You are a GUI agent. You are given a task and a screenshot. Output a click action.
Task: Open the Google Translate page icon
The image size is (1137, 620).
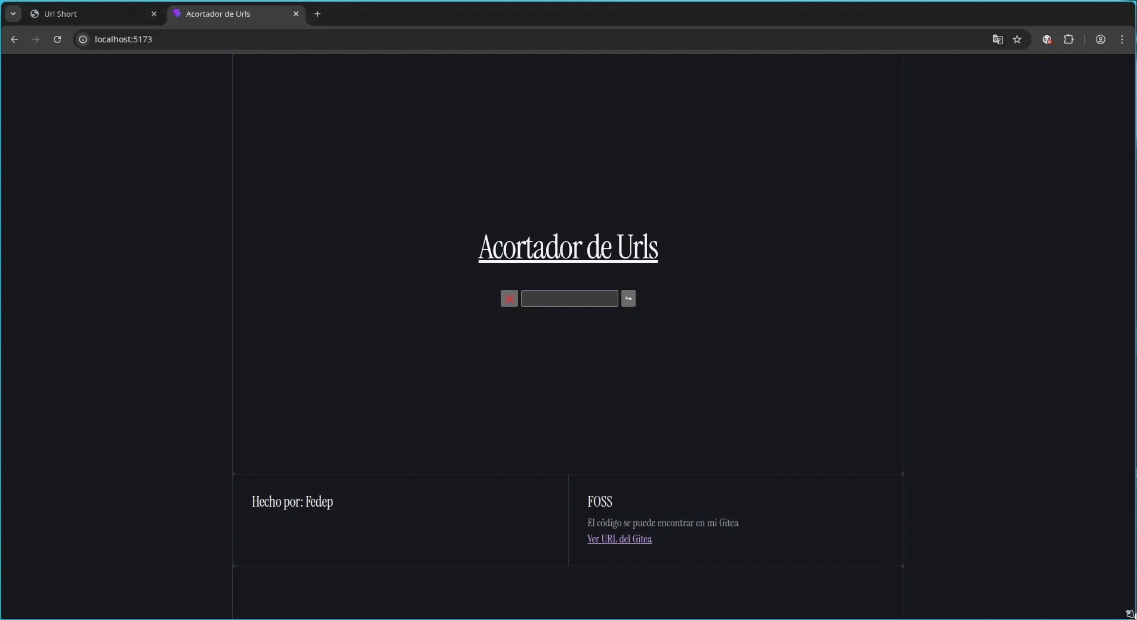tap(997, 39)
